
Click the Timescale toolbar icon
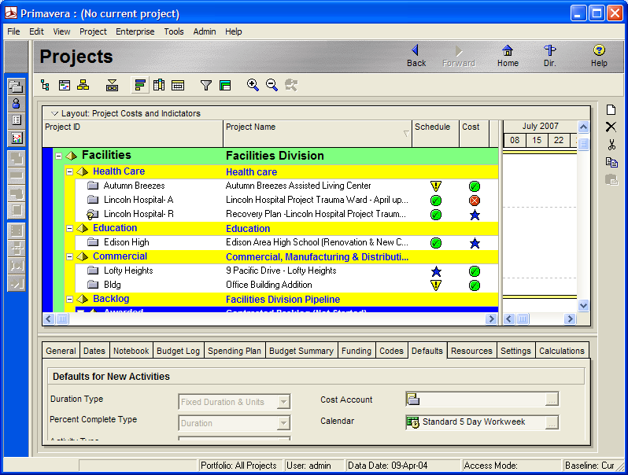(178, 85)
